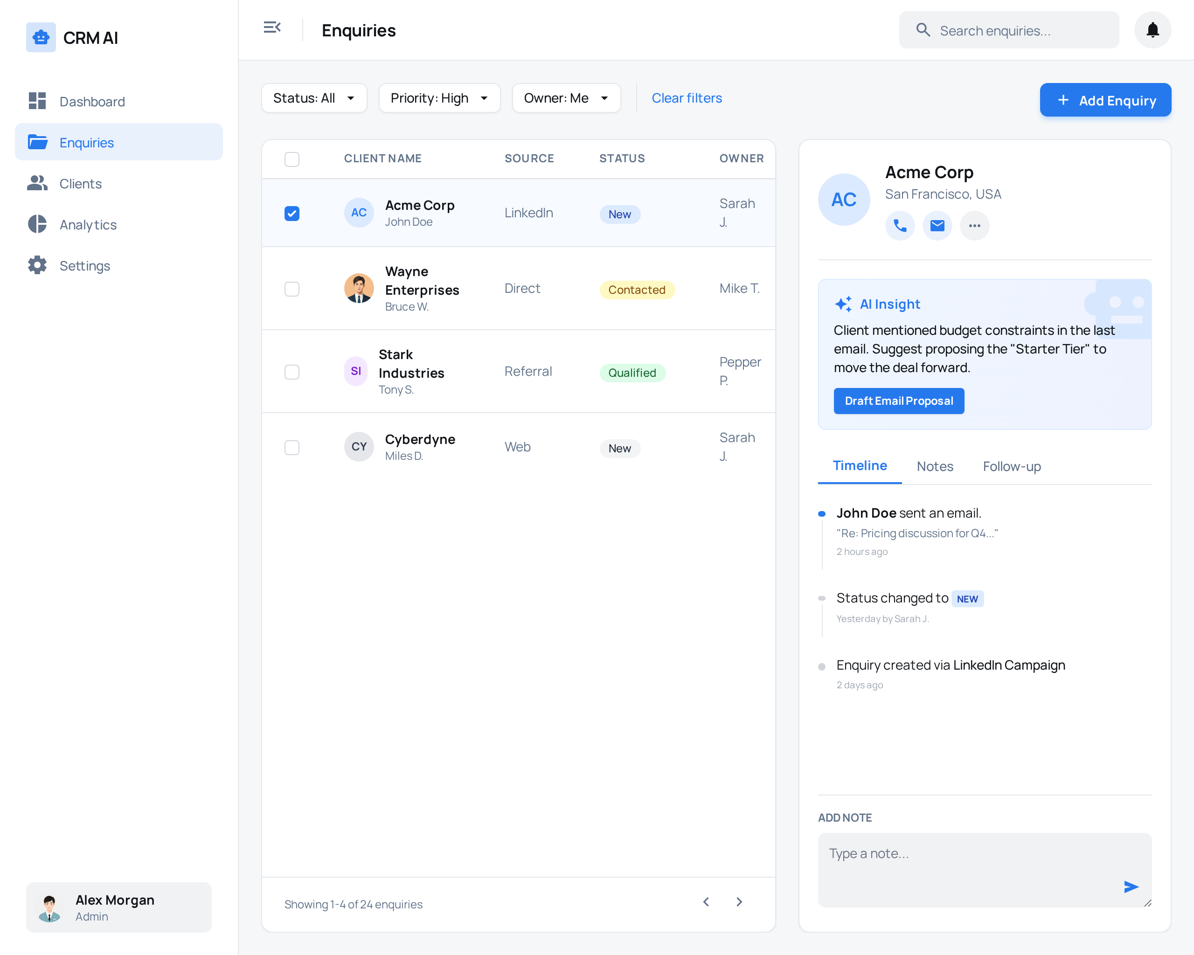Sort by the SOURCE column header
This screenshot has width=1194, height=955.
tap(529, 159)
